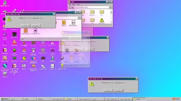Click second button in dialog above settings.json

point(36,26)
